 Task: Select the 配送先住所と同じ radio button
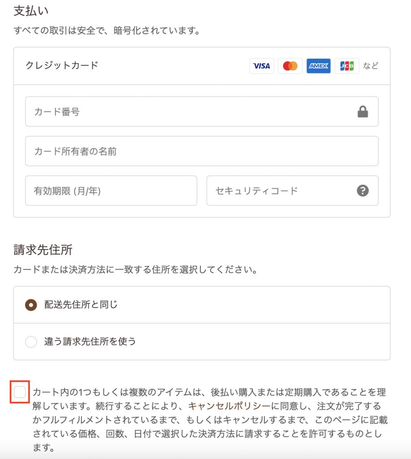(x=31, y=305)
